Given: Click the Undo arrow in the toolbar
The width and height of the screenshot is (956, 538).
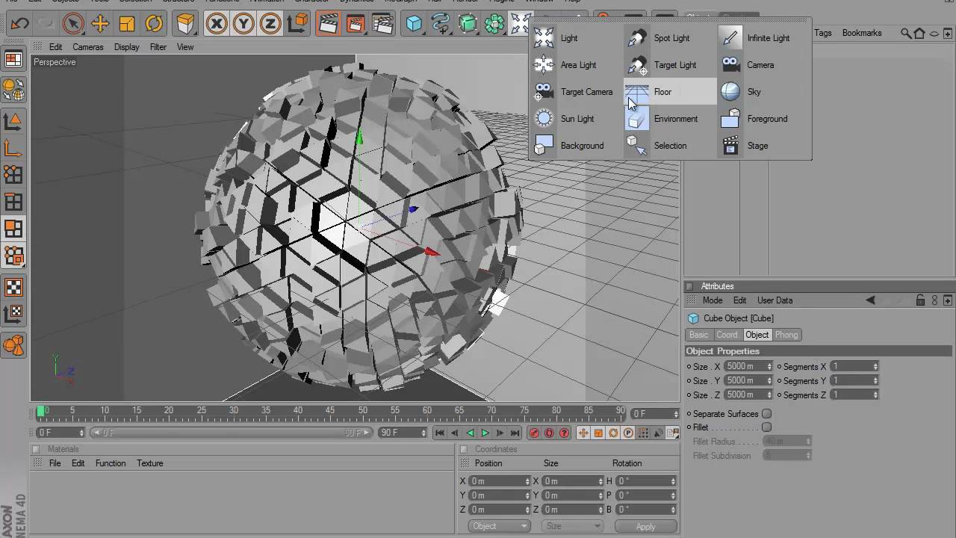Looking at the screenshot, I should click(x=19, y=24).
